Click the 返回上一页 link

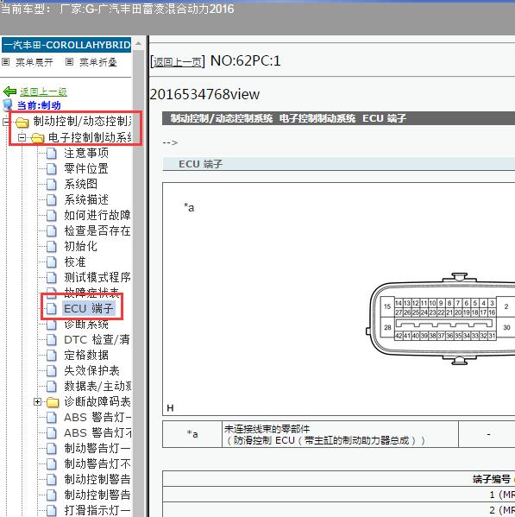click(x=178, y=61)
